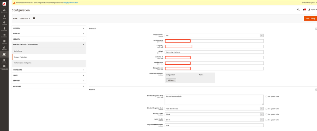Click into the API Hostname field
This screenshot has width=317, height=131.
click(214, 41)
